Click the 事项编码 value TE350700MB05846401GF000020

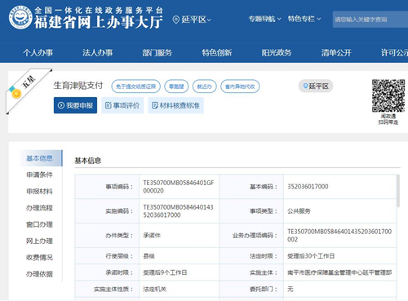(179, 187)
